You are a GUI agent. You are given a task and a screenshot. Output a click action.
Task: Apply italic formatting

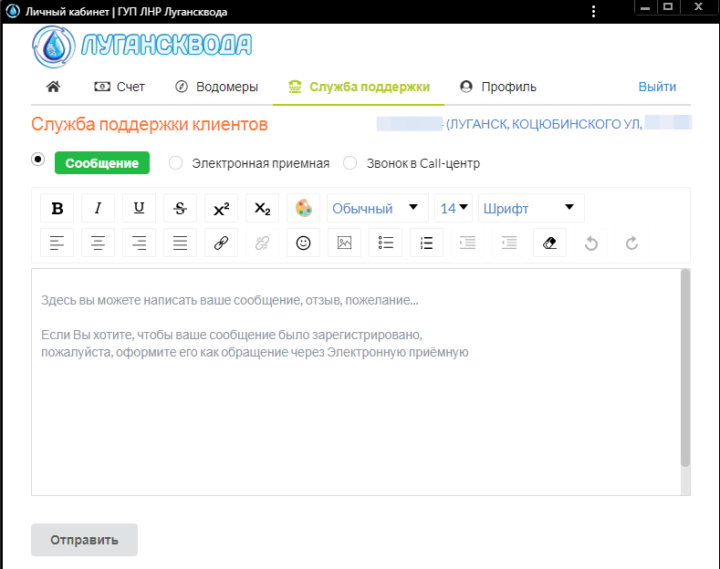click(98, 208)
